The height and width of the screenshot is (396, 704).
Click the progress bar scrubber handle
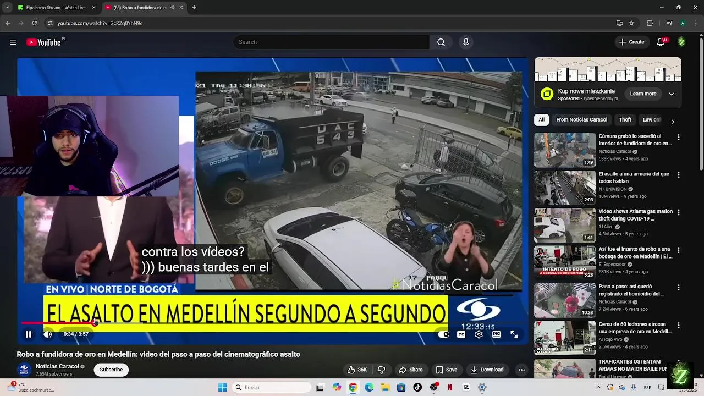(95, 323)
